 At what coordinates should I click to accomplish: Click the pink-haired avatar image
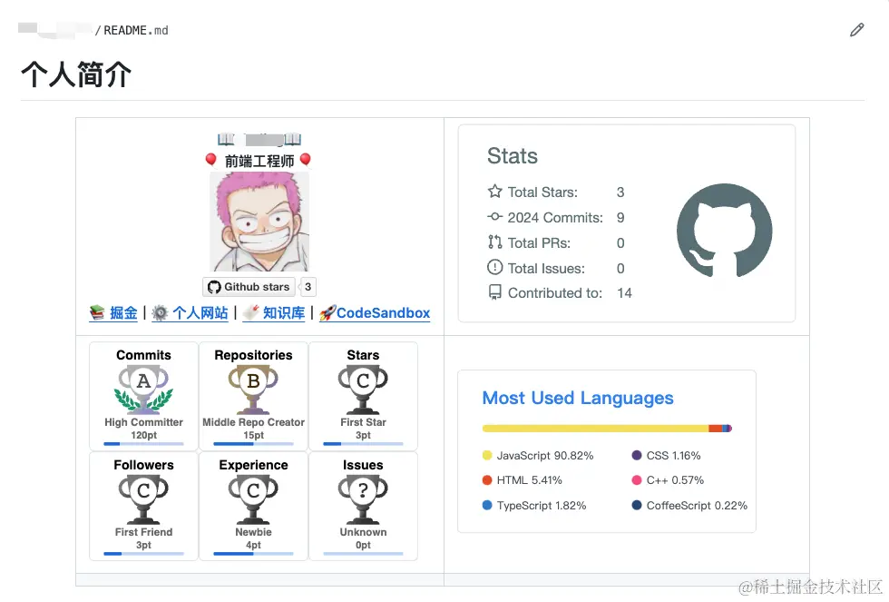pos(259,222)
